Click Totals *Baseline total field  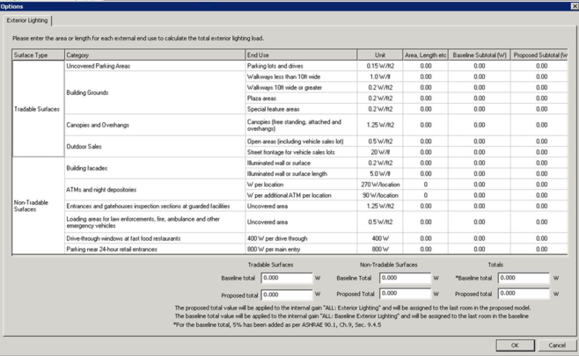coord(524,278)
